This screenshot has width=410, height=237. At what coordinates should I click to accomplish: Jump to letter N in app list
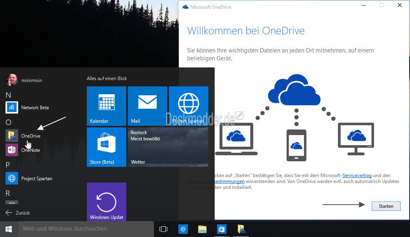click(x=8, y=95)
